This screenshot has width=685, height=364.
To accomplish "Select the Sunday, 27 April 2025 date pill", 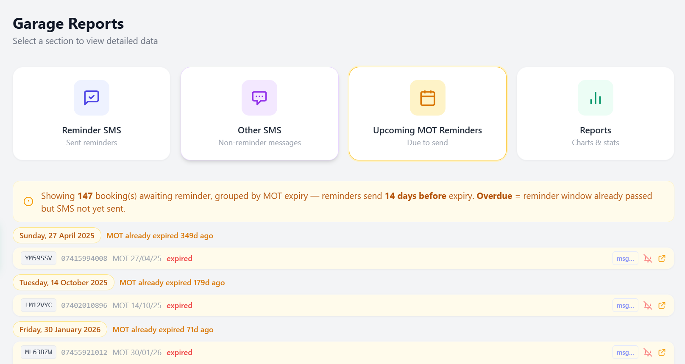I will coord(57,236).
